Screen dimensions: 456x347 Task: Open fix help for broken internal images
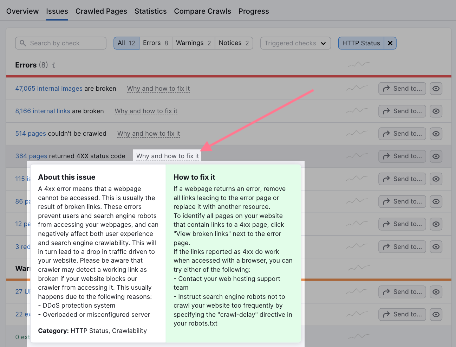[158, 89]
